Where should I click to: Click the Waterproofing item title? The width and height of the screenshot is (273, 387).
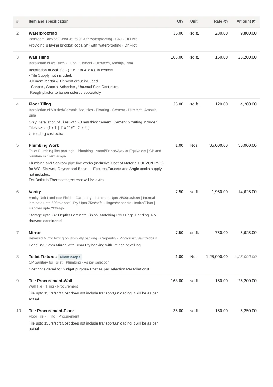click(x=43, y=33)
